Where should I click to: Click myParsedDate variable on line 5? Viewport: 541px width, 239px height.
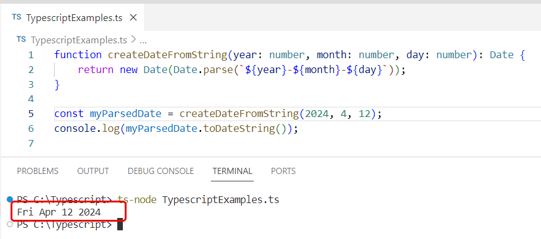pyautogui.click(x=125, y=114)
